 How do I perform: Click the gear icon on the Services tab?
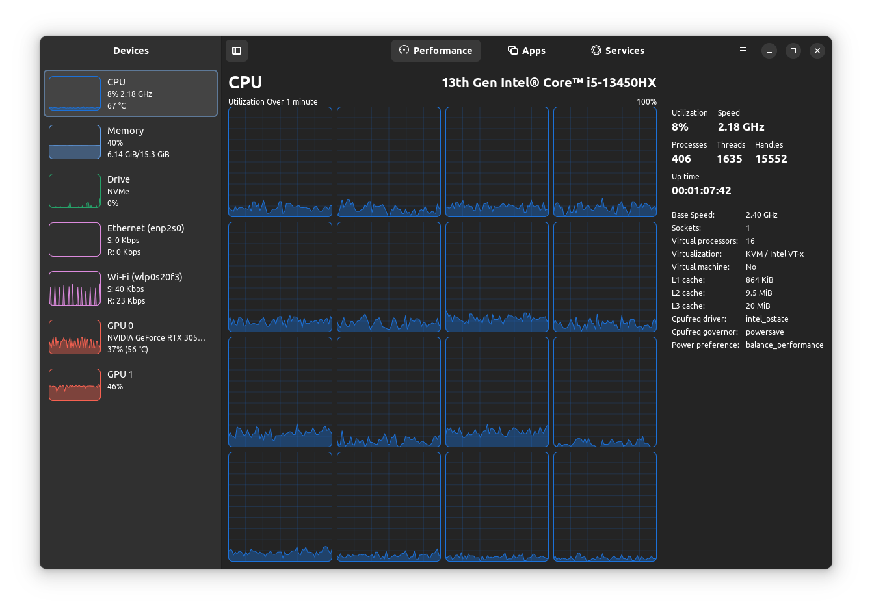pyautogui.click(x=595, y=50)
